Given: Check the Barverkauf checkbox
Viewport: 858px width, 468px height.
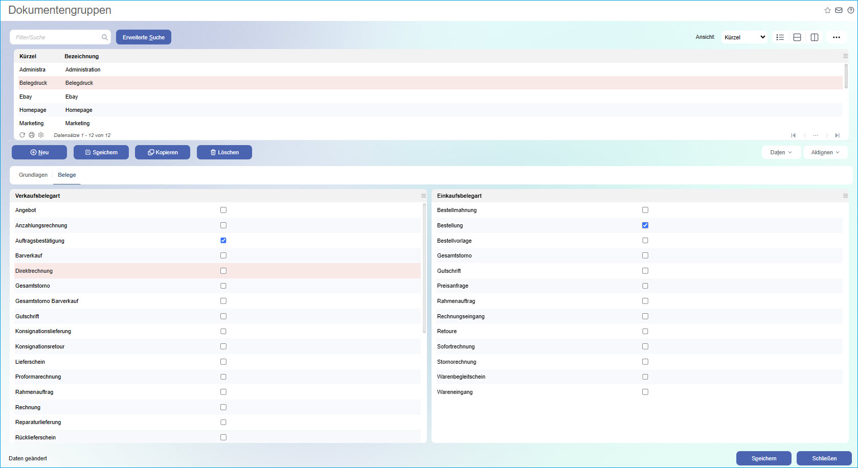Looking at the screenshot, I should [x=223, y=255].
